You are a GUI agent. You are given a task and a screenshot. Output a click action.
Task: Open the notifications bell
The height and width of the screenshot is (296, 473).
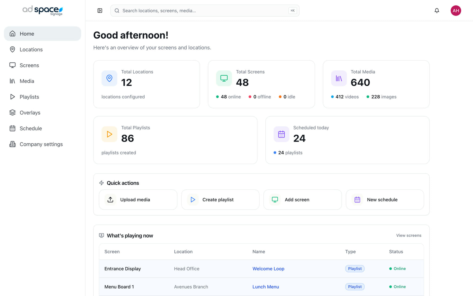click(437, 11)
